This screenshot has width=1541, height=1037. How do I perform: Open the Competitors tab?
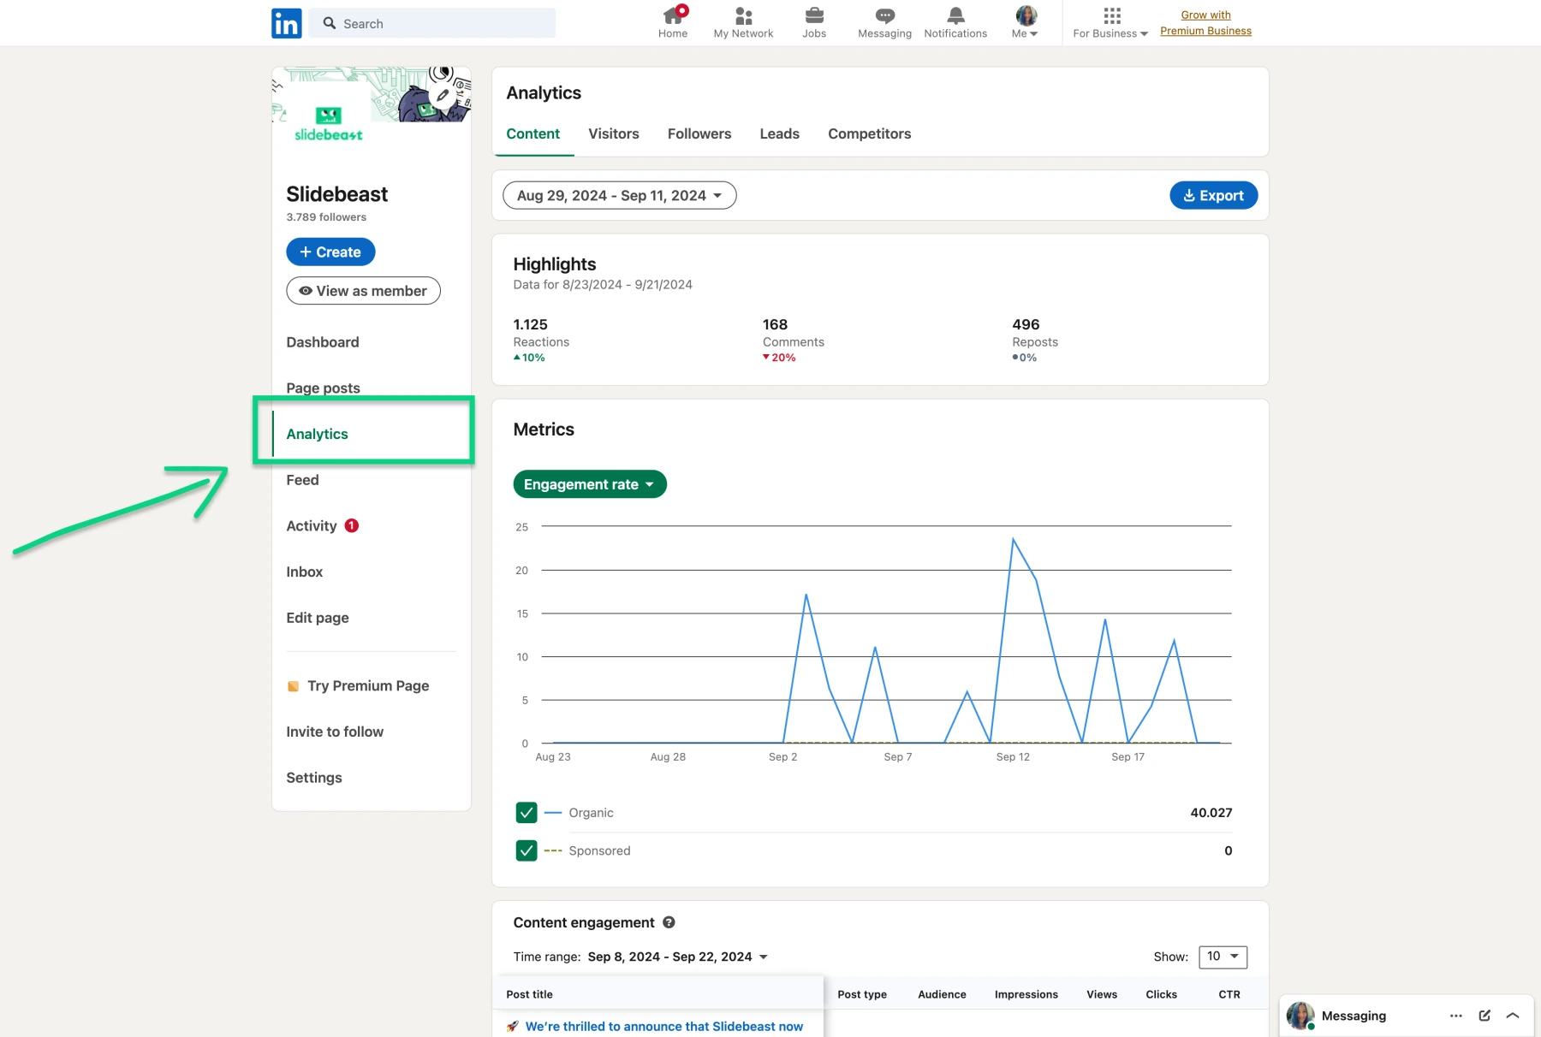pyautogui.click(x=869, y=133)
